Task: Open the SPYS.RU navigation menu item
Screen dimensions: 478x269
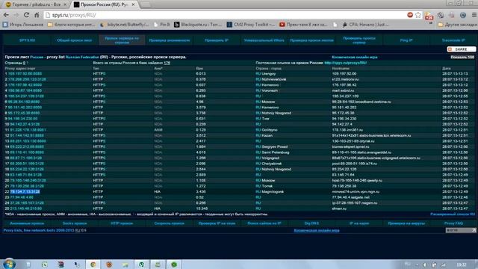Action: pos(27,40)
